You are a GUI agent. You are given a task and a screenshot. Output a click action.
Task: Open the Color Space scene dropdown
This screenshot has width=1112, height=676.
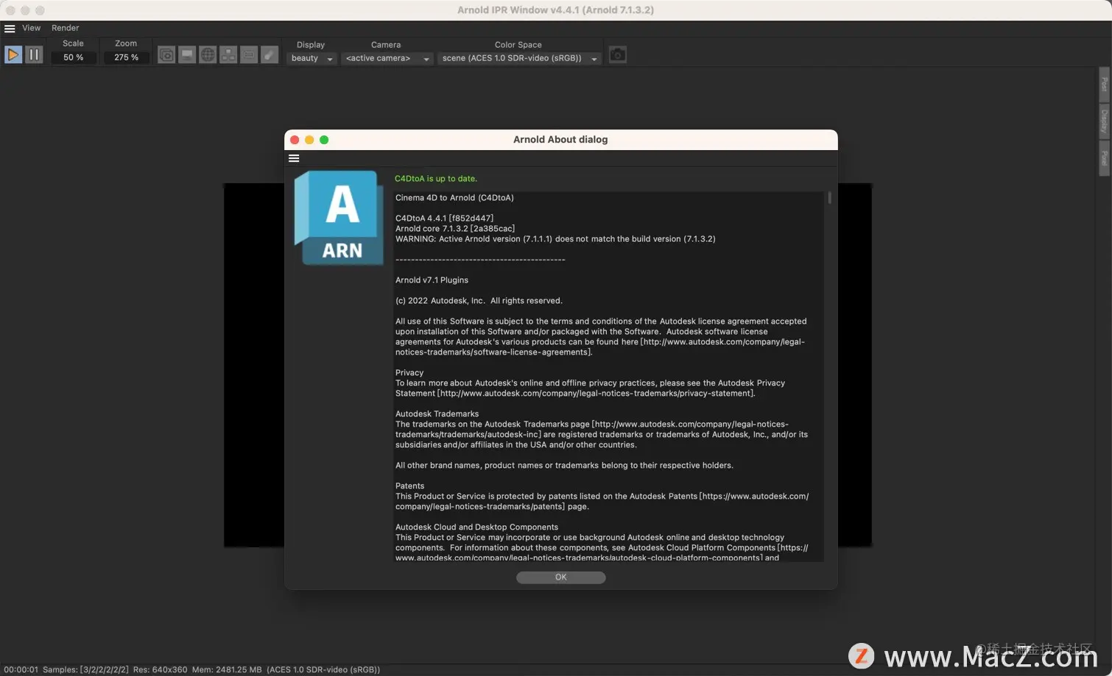coord(519,58)
